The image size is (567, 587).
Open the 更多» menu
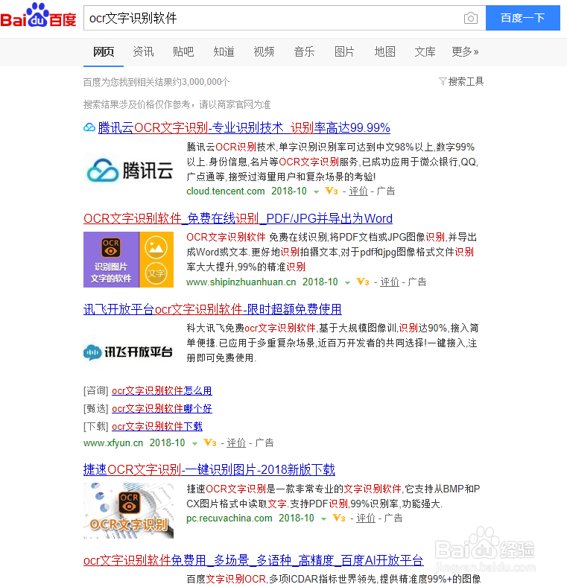coord(465,51)
